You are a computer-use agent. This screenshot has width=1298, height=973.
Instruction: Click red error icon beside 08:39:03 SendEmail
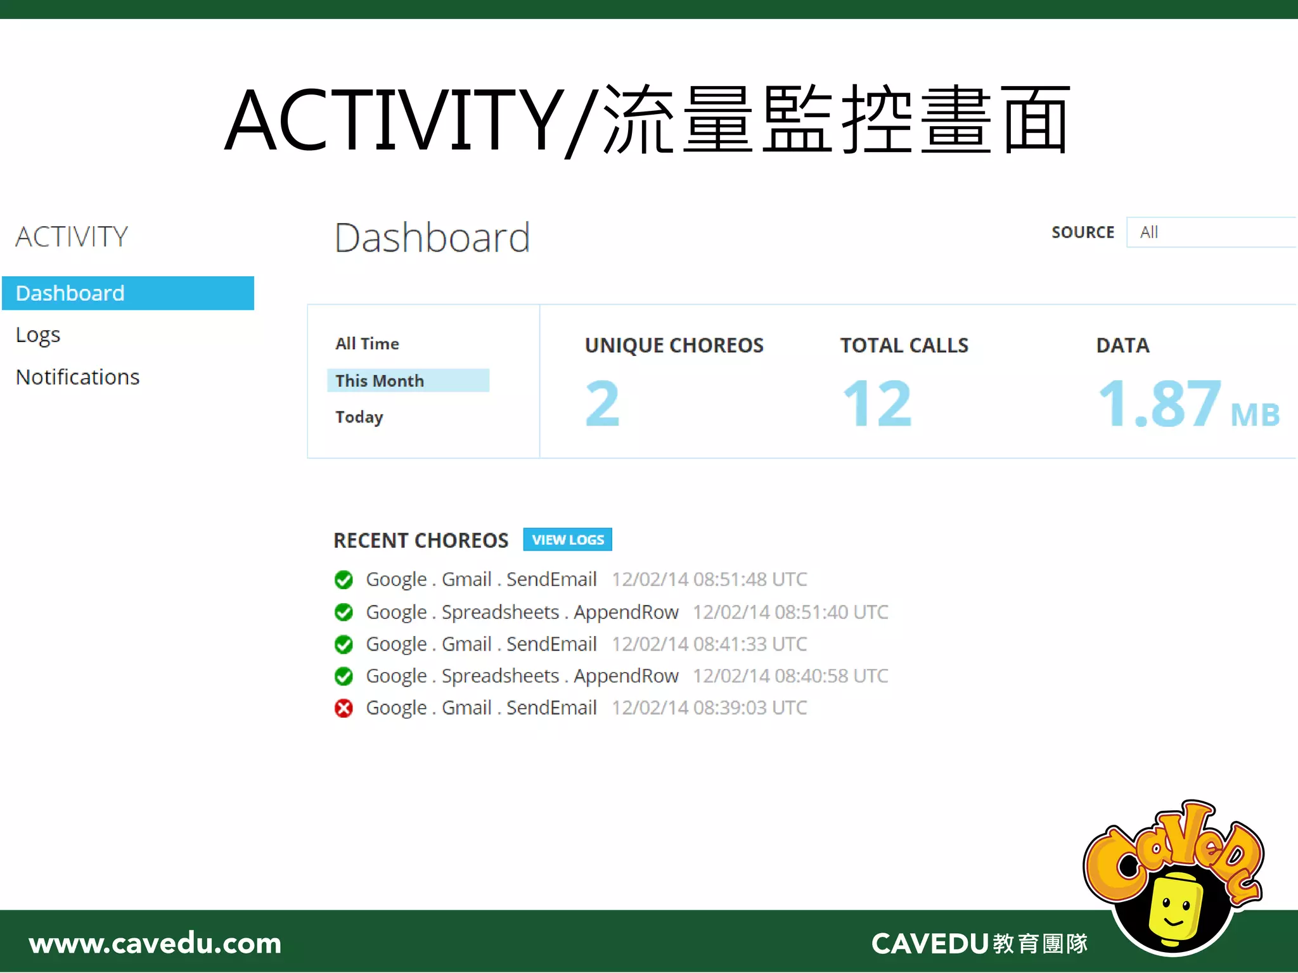pyautogui.click(x=344, y=708)
